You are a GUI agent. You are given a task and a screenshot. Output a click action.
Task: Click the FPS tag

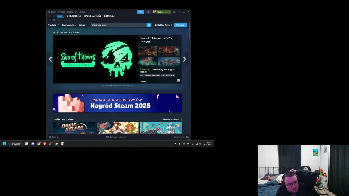point(142,75)
